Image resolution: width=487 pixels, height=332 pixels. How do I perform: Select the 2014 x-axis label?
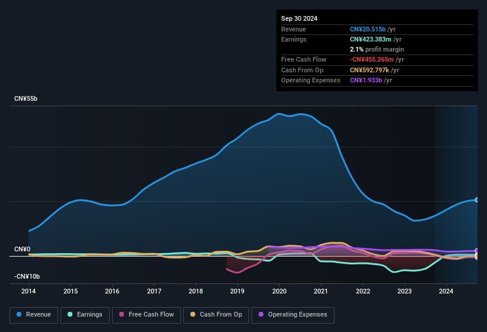pos(28,291)
